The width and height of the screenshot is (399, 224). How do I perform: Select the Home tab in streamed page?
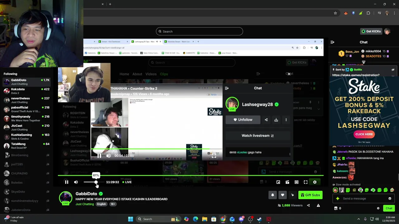pos(124,74)
